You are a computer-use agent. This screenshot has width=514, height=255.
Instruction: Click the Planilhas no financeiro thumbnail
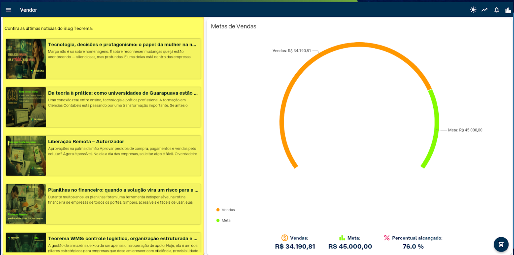[x=26, y=204]
